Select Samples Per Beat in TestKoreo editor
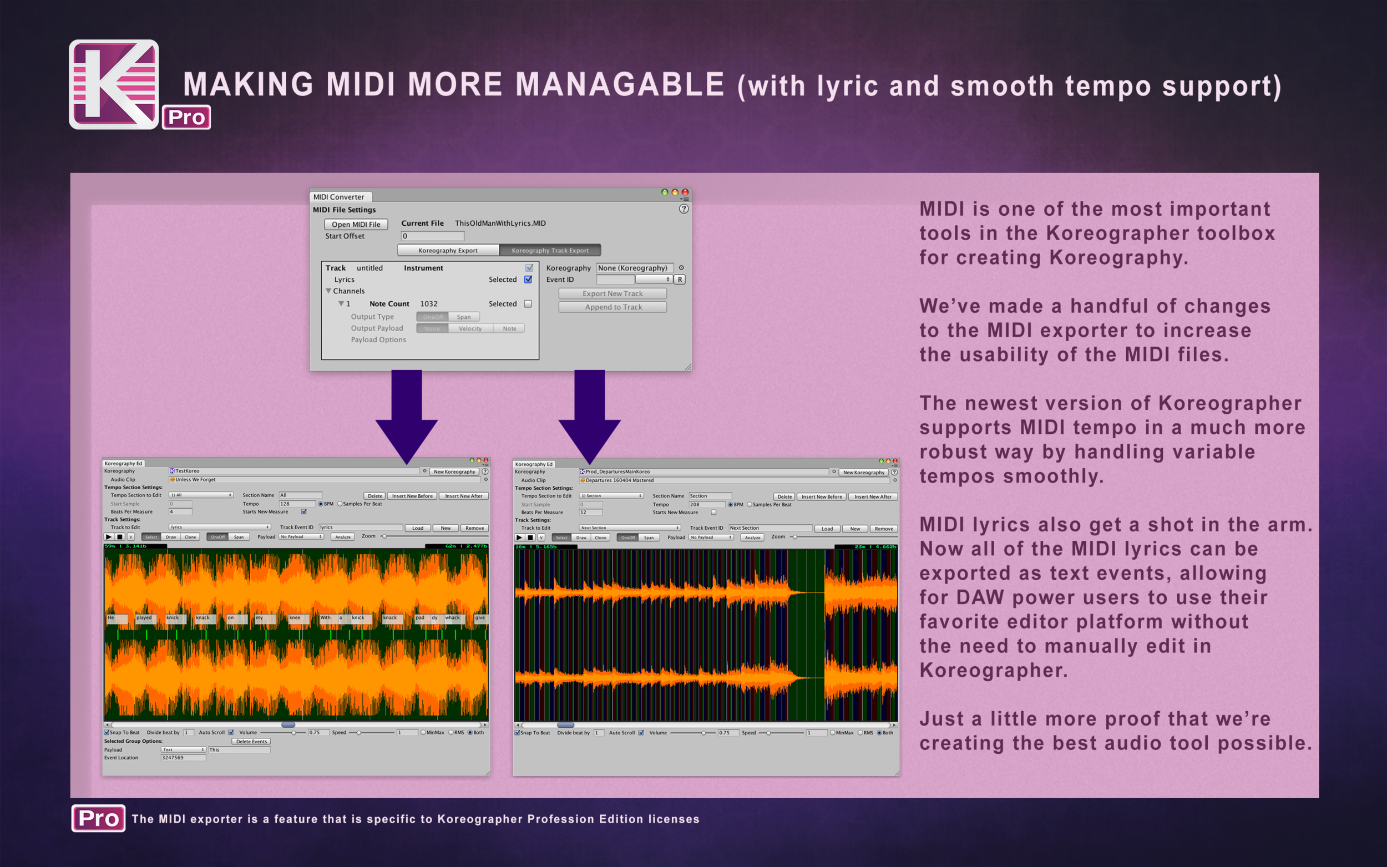 (340, 504)
